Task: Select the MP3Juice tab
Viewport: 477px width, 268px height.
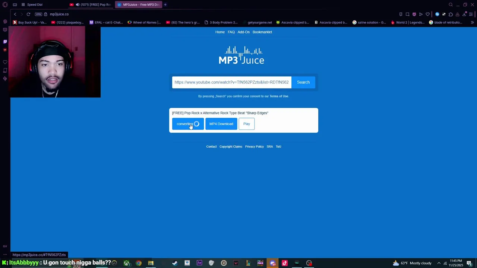Action: click(138, 4)
